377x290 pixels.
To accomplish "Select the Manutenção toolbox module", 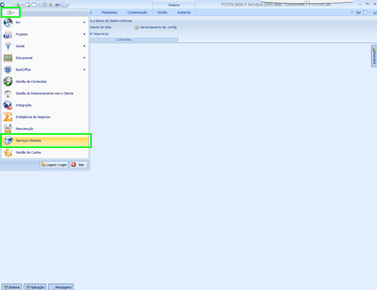I will pos(45,129).
